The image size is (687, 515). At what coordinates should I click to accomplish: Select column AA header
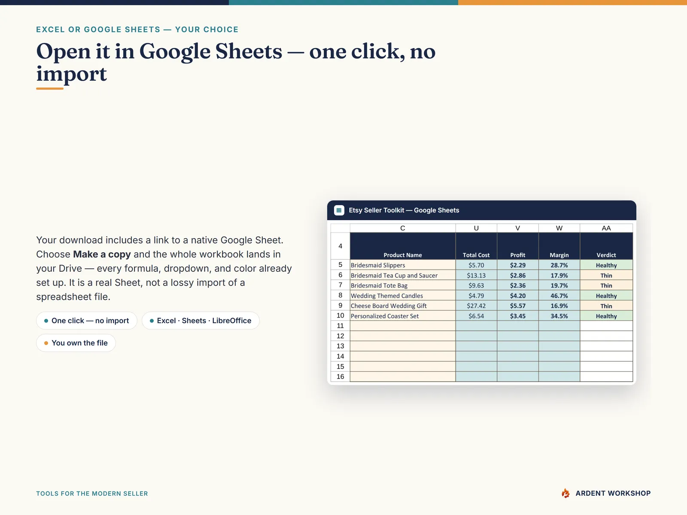pos(606,228)
